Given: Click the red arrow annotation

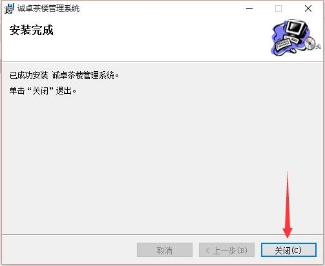Looking at the screenshot, I should click(288, 205).
